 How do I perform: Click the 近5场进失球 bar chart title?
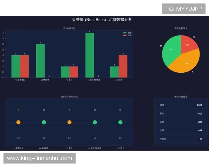tap(69, 28)
